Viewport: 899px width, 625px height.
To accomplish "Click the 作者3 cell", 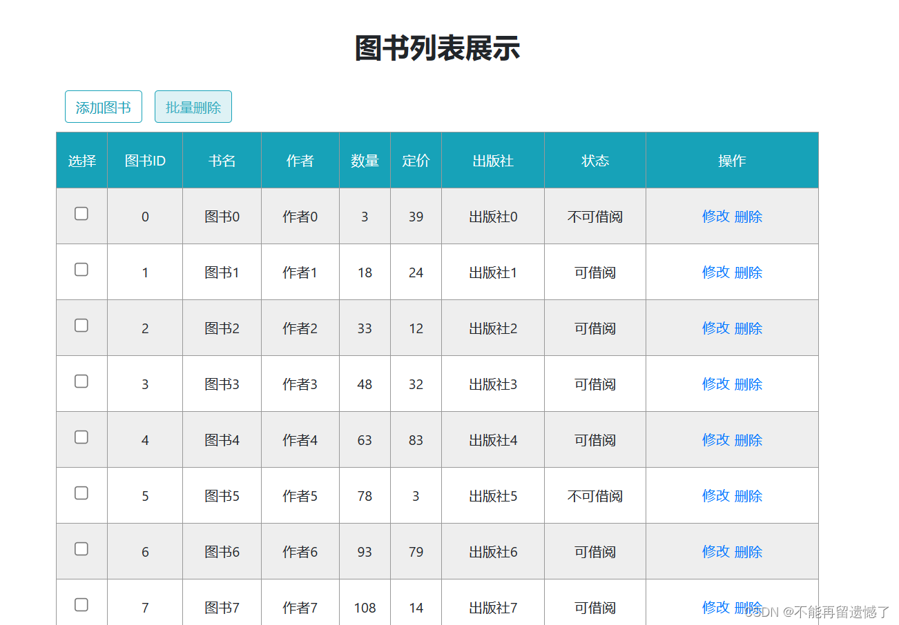I will (x=300, y=384).
